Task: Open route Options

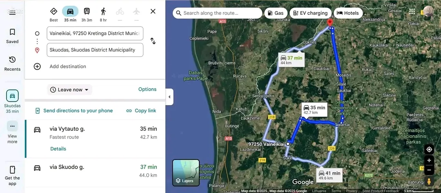Action: click(x=147, y=89)
